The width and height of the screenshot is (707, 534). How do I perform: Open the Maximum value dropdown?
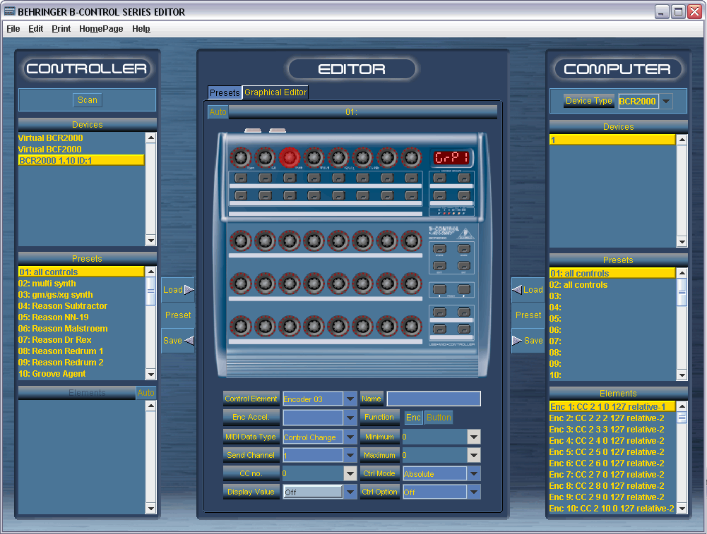tap(473, 455)
